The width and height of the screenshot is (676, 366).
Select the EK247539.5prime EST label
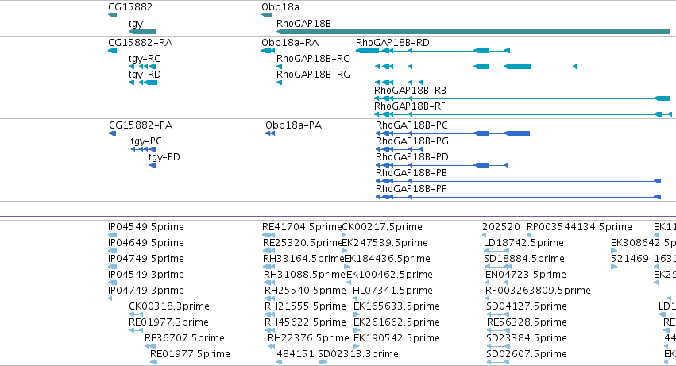pos(385,243)
